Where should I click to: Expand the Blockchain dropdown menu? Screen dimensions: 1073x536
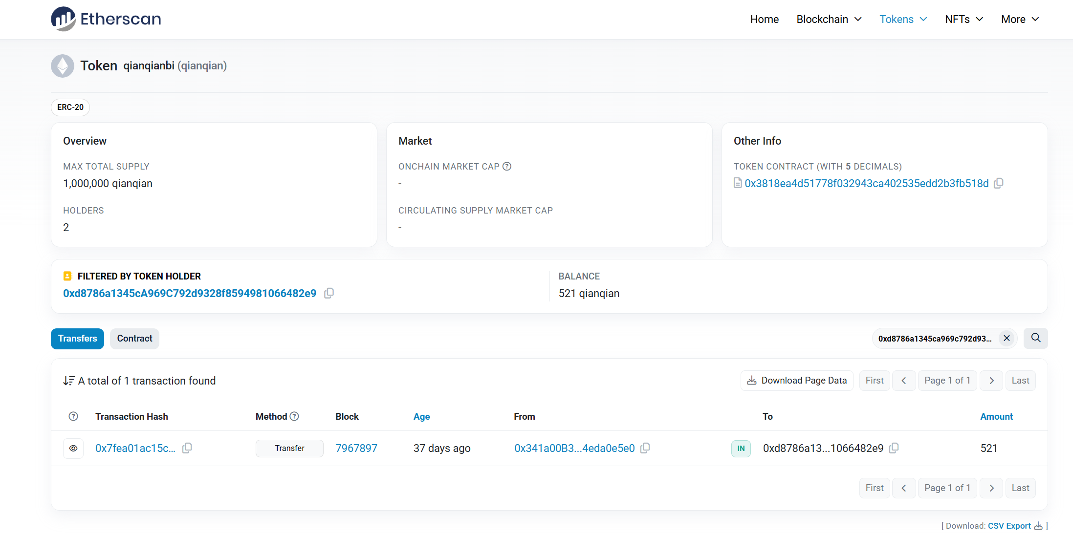829,19
